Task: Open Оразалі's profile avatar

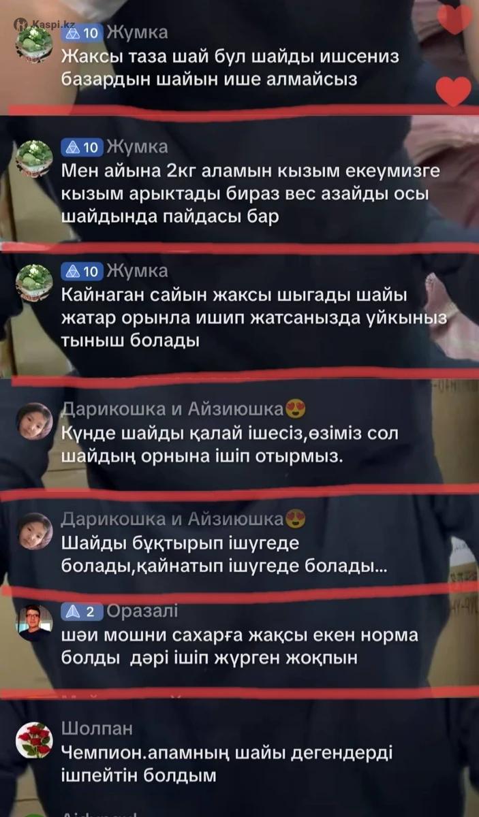Action: [35, 623]
